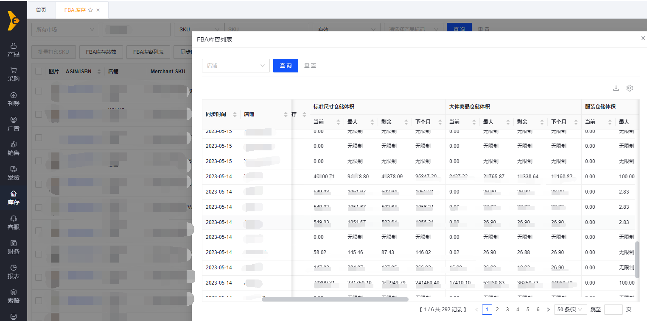
Task: Open the 发货 sidebar section
Action: [14, 173]
